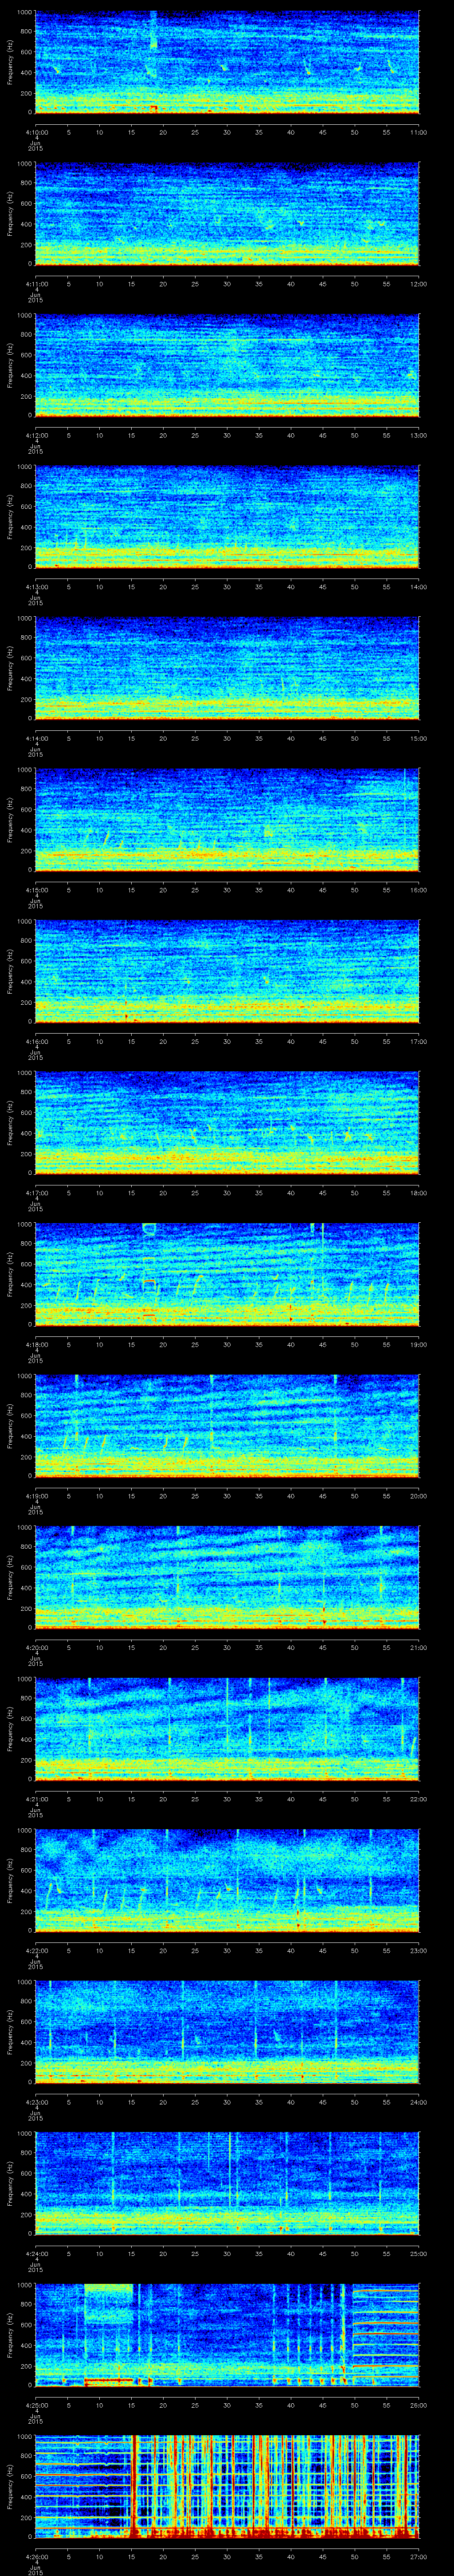Click the "4:22:00" time label

pos(36,1950)
